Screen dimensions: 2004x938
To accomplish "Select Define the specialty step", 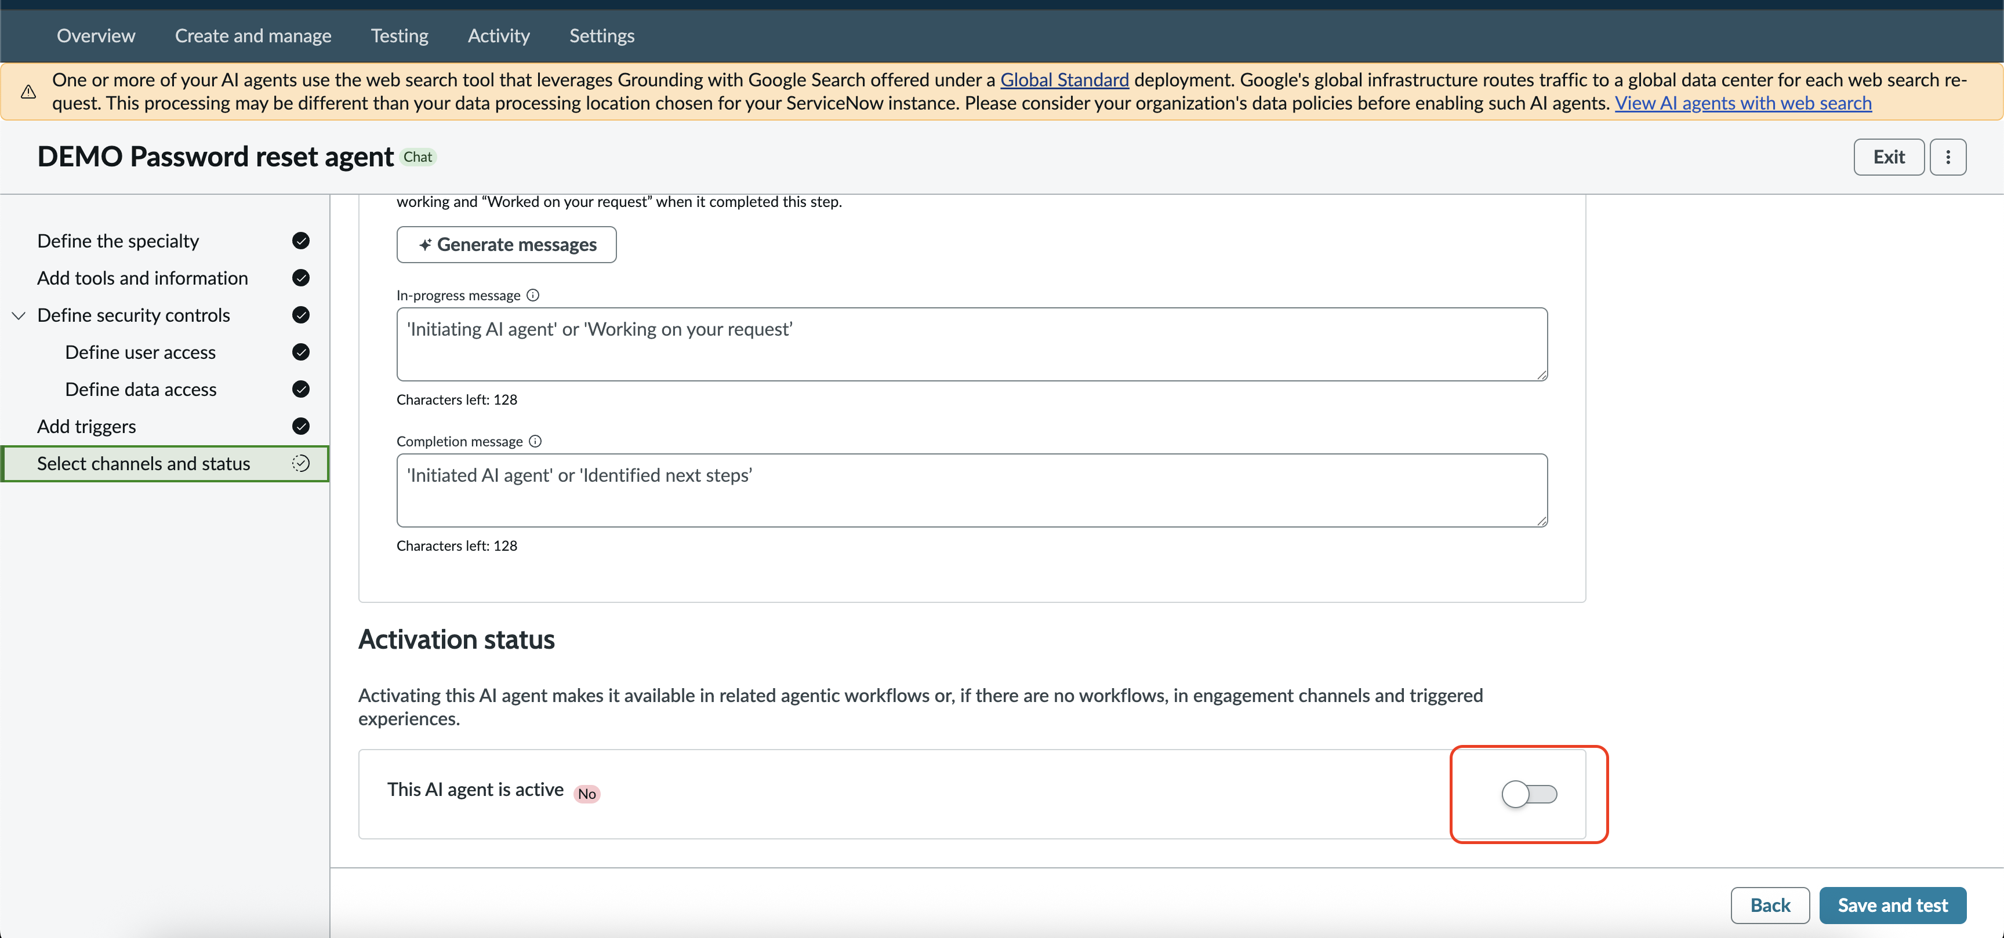I will coord(118,241).
